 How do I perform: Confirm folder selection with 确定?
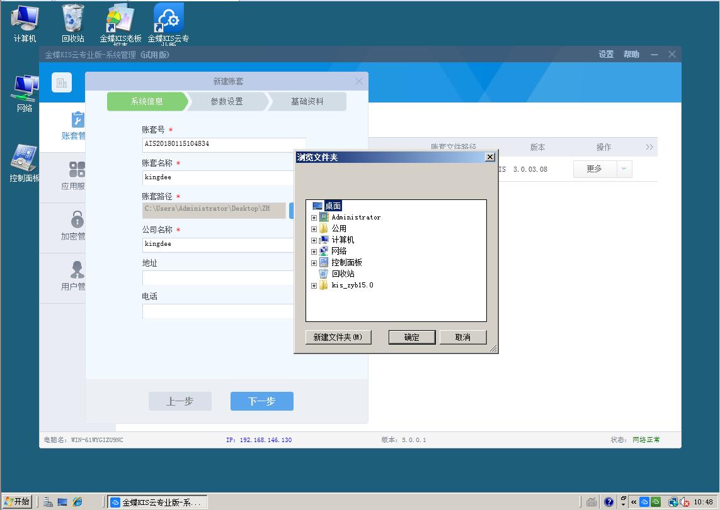point(412,337)
